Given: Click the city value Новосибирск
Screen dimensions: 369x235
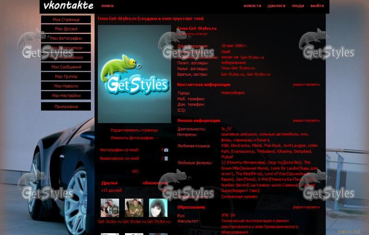Looking at the screenshot, I should pyautogui.click(x=233, y=93).
